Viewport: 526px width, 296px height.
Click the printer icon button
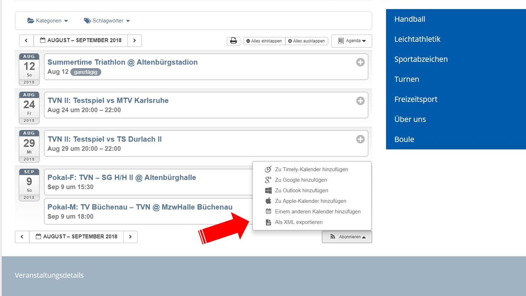coord(233,41)
